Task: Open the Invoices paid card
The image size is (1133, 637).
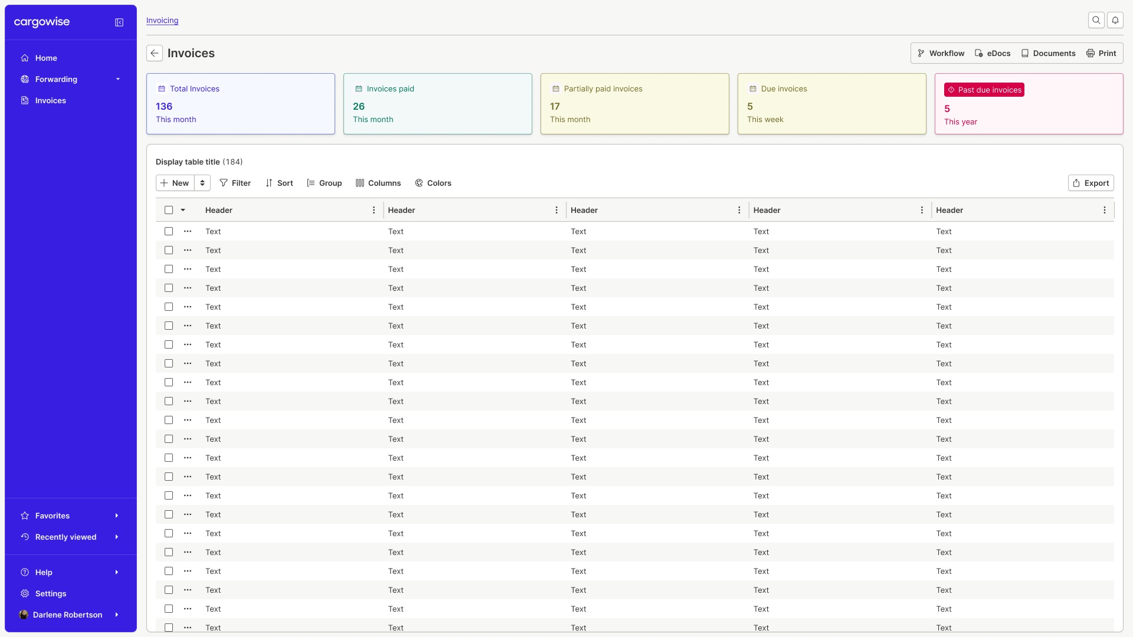Action: pos(438,104)
